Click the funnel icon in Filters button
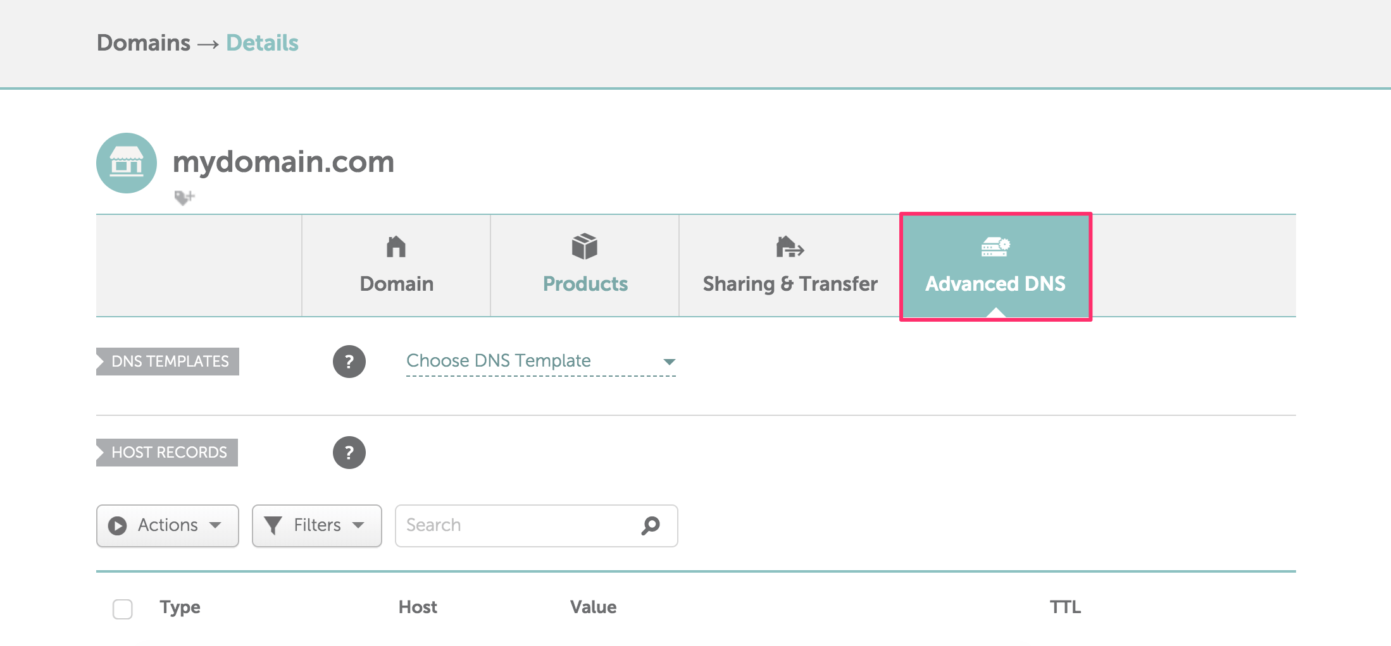The image size is (1391, 646). [273, 526]
